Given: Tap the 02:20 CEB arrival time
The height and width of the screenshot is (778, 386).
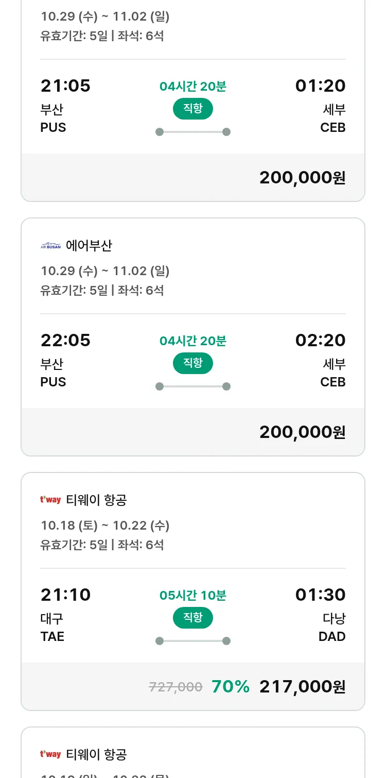Looking at the screenshot, I should (320, 341).
